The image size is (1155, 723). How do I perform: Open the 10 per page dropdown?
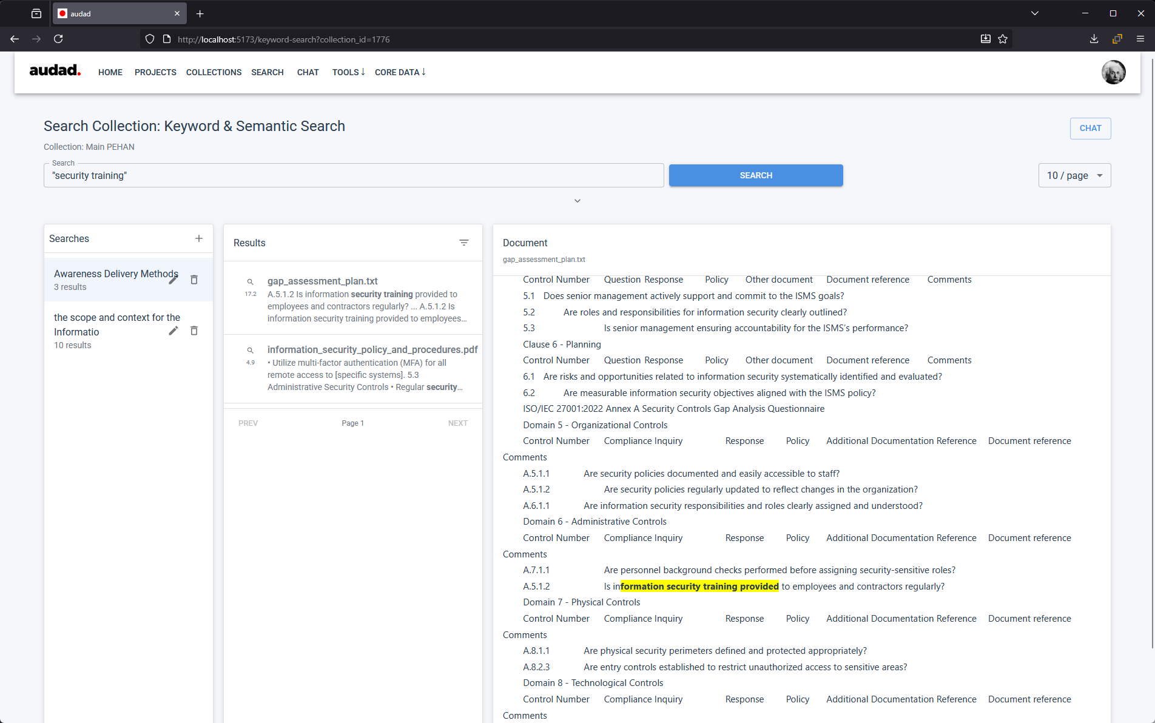pos(1074,175)
